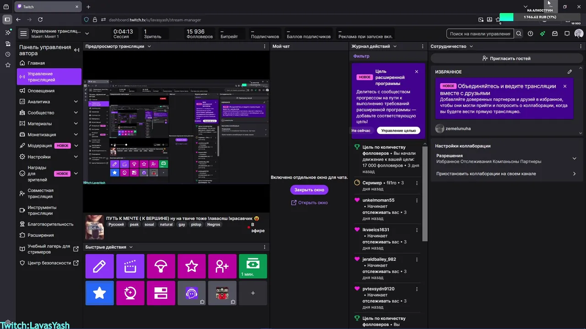The image size is (586, 329).
Task: Expand the Настройки sidebar section
Action: [76, 157]
